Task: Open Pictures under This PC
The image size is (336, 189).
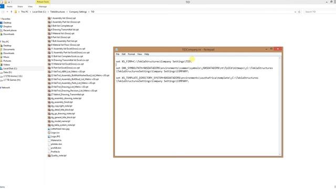Action: tap(7, 61)
